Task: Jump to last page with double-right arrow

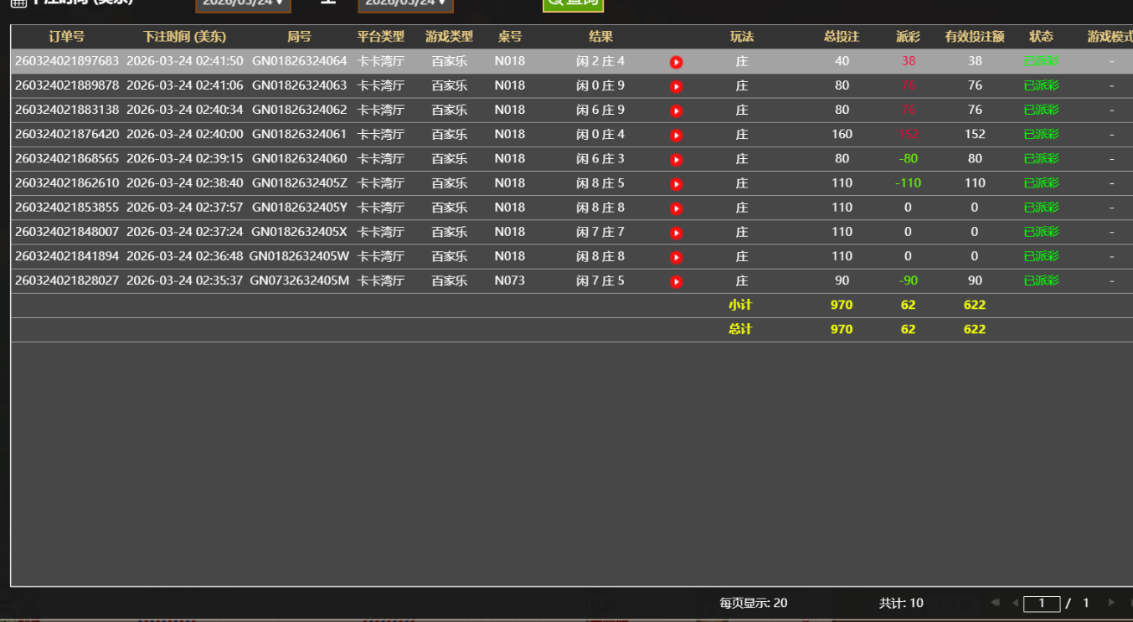Action: (x=1130, y=602)
